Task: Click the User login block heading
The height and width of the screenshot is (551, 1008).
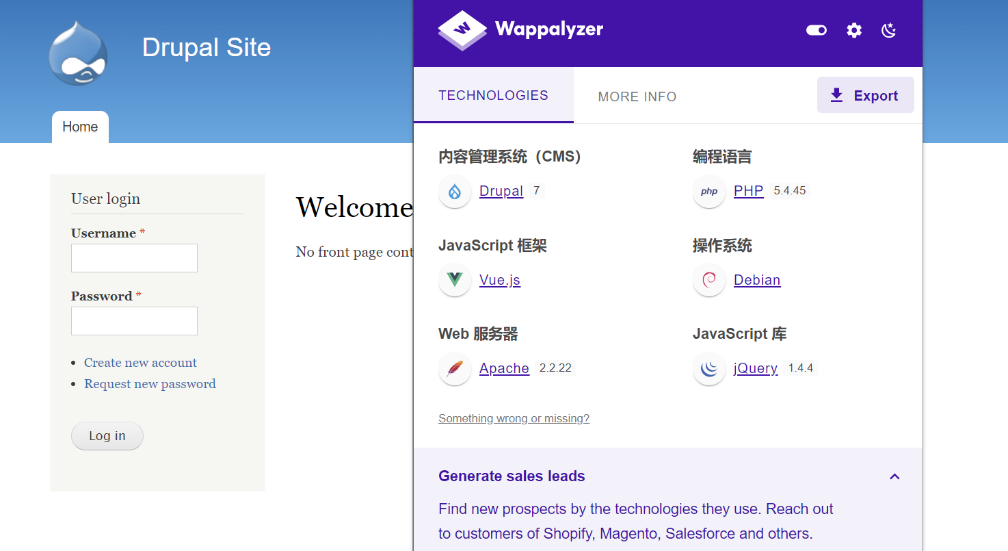Action: click(x=105, y=198)
